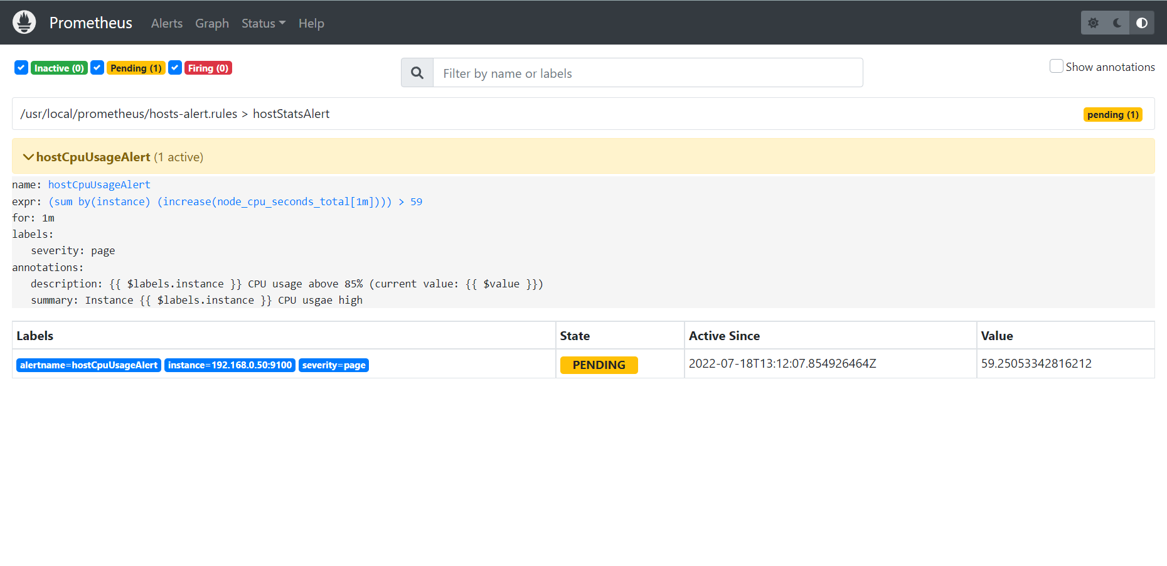Select the browser-preferred auto theme icon

tap(1142, 23)
